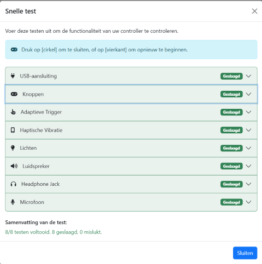Expand the Microfoon row chevron
Viewport: 262px width, 264px height.
248,202
